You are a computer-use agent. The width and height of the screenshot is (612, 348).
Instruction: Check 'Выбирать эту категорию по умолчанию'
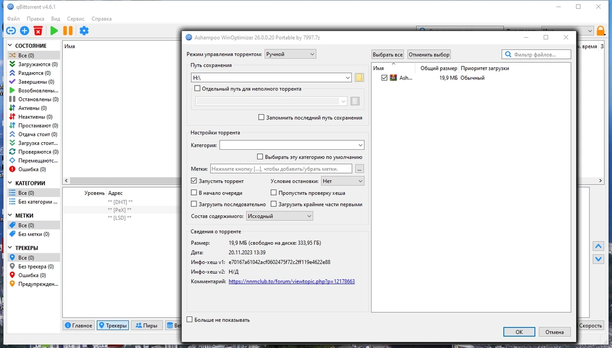tap(260, 157)
